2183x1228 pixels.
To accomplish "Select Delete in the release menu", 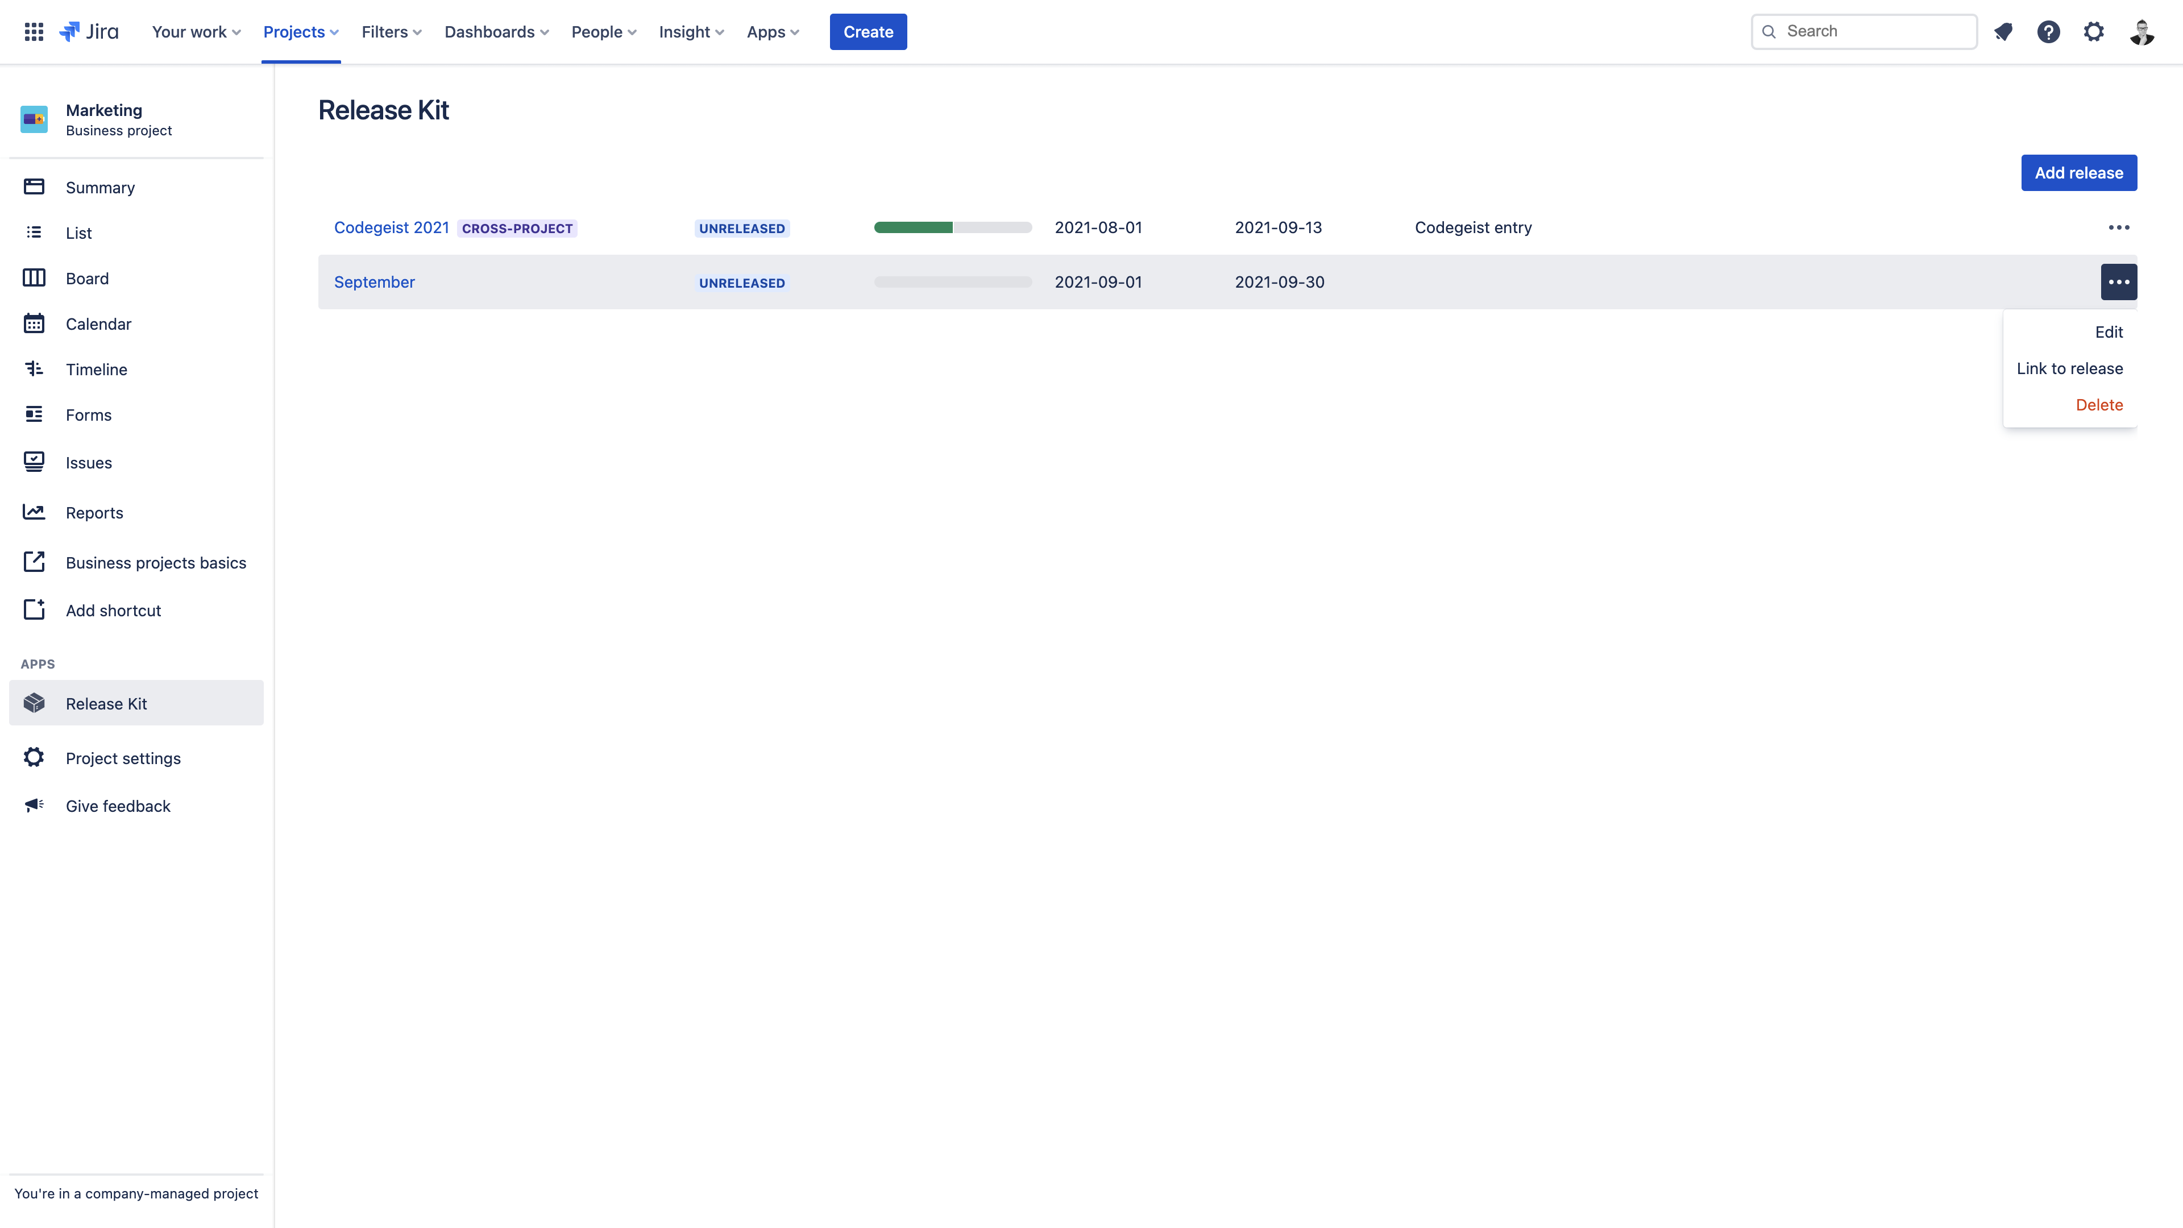I will [2099, 405].
